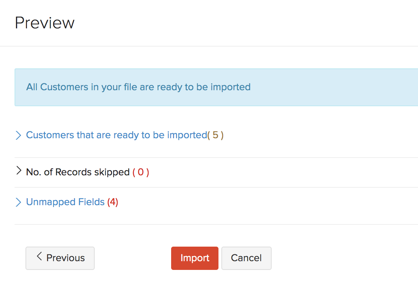The height and width of the screenshot is (283, 418).
Task: Cancel the customer import
Action: (246, 258)
